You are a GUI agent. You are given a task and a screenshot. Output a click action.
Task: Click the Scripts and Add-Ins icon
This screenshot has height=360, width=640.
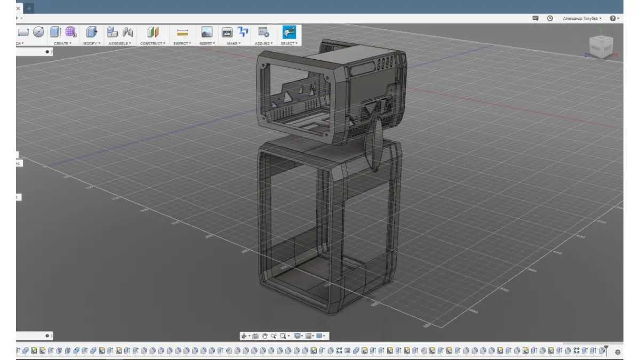click(x=263, y=32)
